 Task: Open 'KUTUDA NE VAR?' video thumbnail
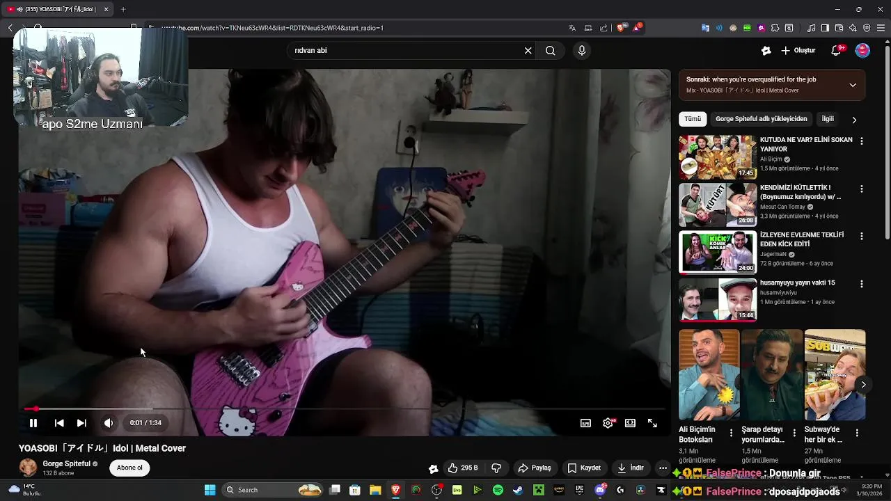coord(718,157)
